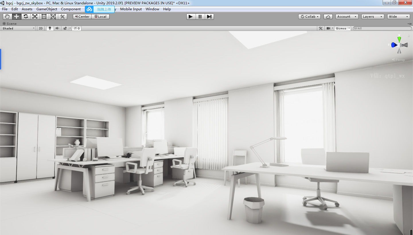Click the blue Z axis gizmo cone
Viewport: 413px width, 235px height.
[394, 45]
